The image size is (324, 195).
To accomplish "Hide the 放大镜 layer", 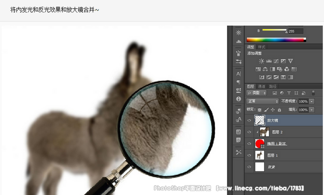I will [x=249, y=120].
